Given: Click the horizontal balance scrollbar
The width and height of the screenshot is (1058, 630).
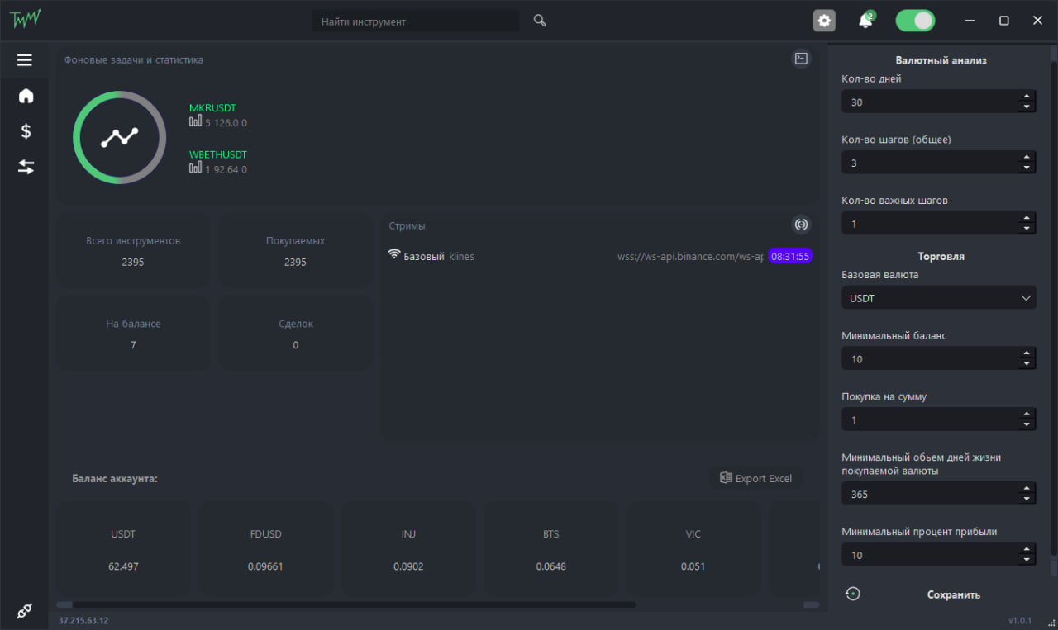Looking at the screenshot, I should pos(354,604).
